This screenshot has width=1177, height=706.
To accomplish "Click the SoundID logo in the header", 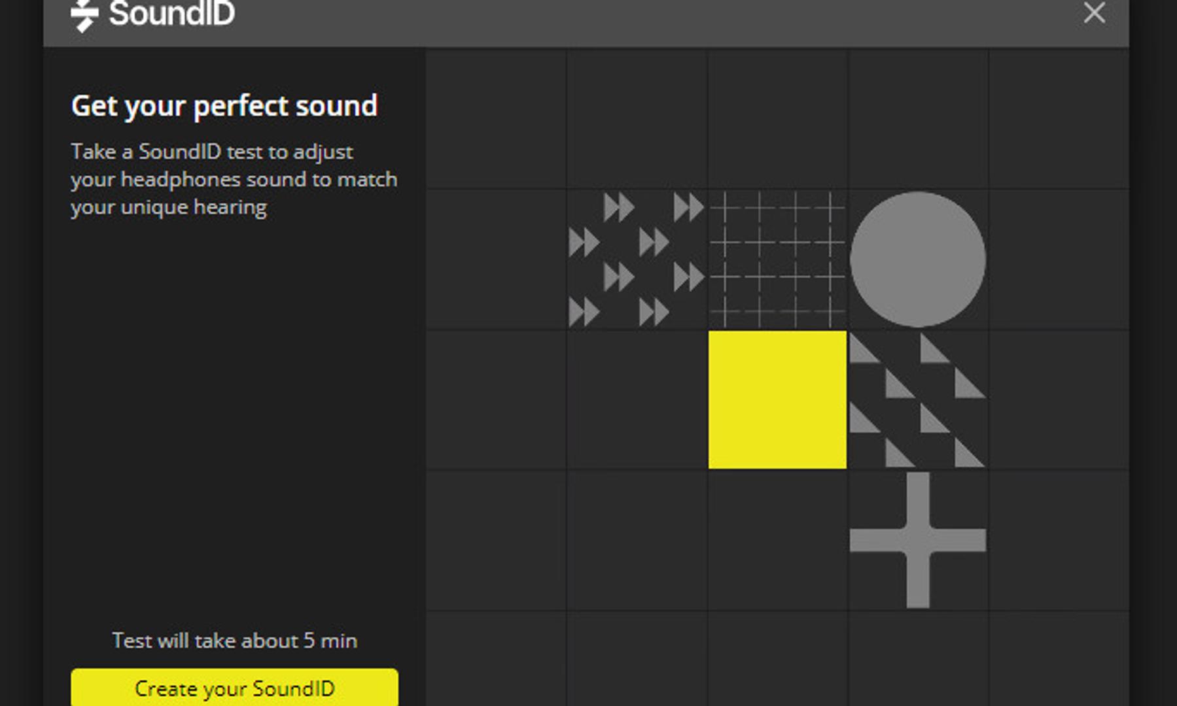I will tap(152, 14).
